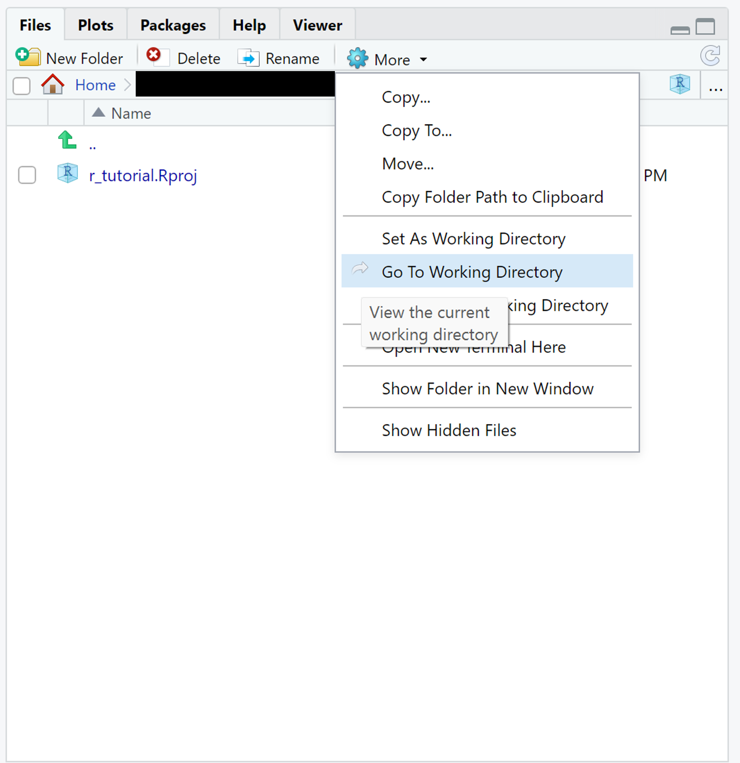This screenshot has width=740, height=763.
Task: Switch to the Packages tab
Action: (173, 25)
